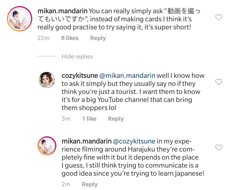Open cozykitsune's profile avatar
235x190 pixels.
pyautogui.click(x=48, y=80)
